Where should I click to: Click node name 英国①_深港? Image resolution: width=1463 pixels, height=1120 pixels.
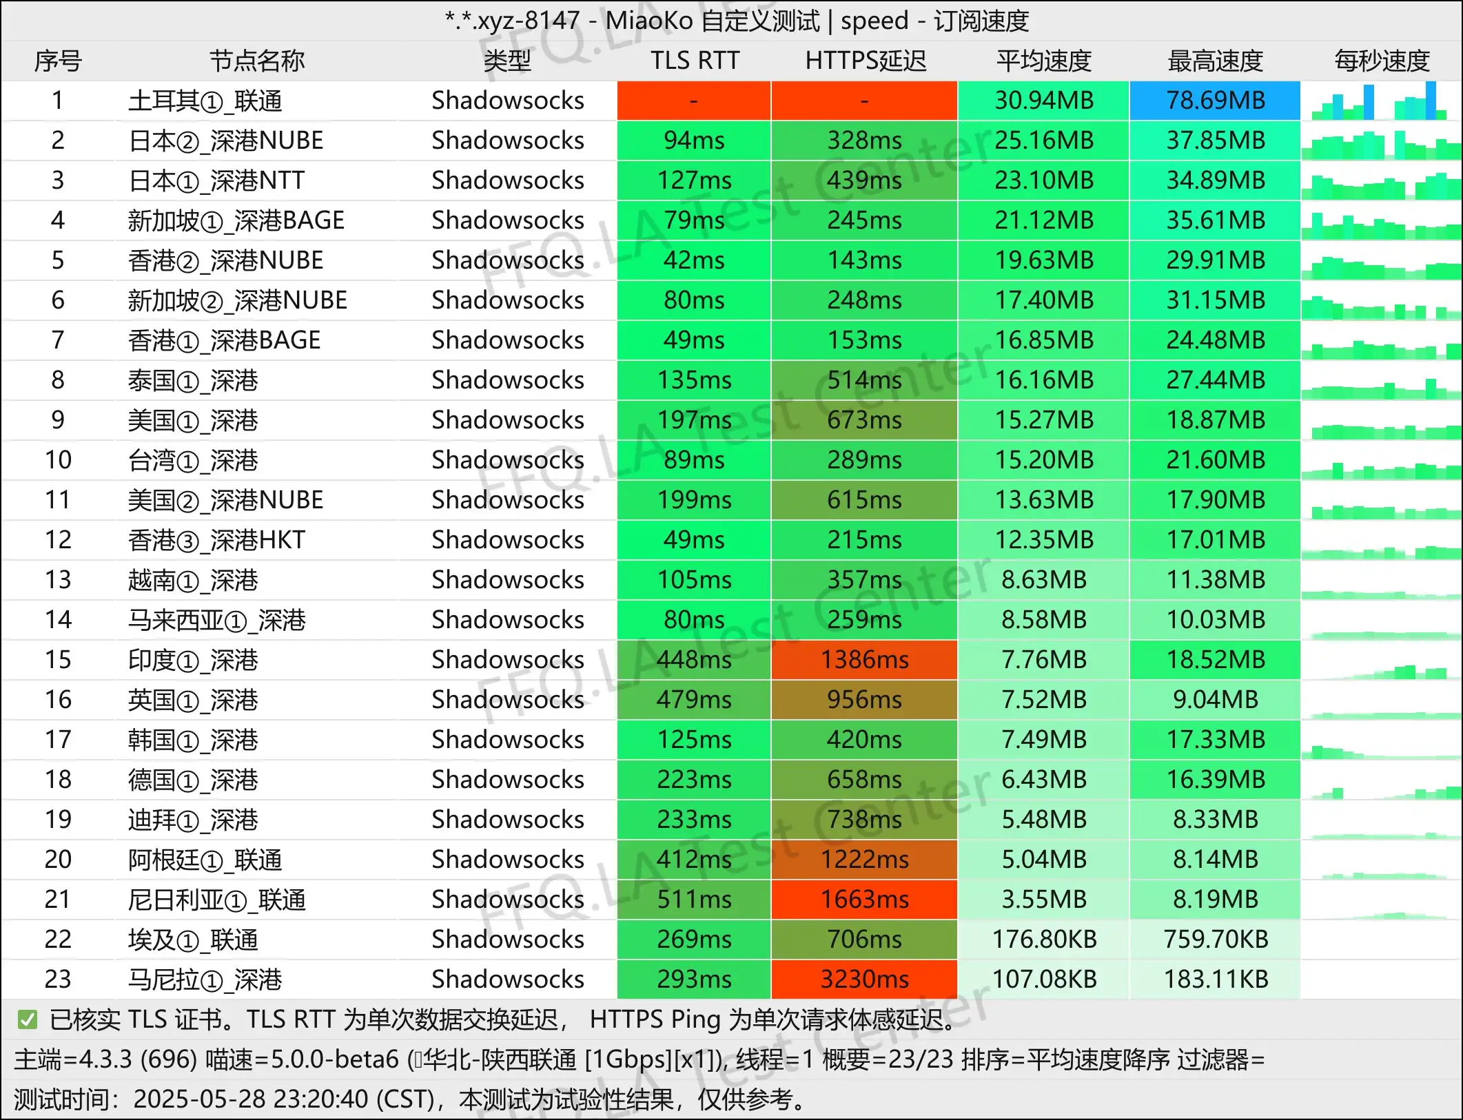click(x=193, y=701)
